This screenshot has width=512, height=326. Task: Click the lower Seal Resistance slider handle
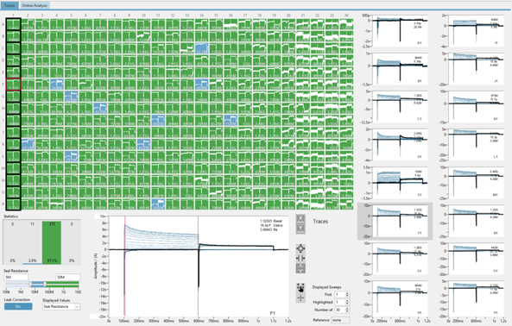pyautogui.click(x=31, y=285)
